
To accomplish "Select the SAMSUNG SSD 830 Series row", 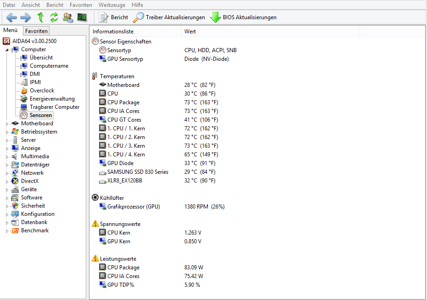I will coord(157,172).
